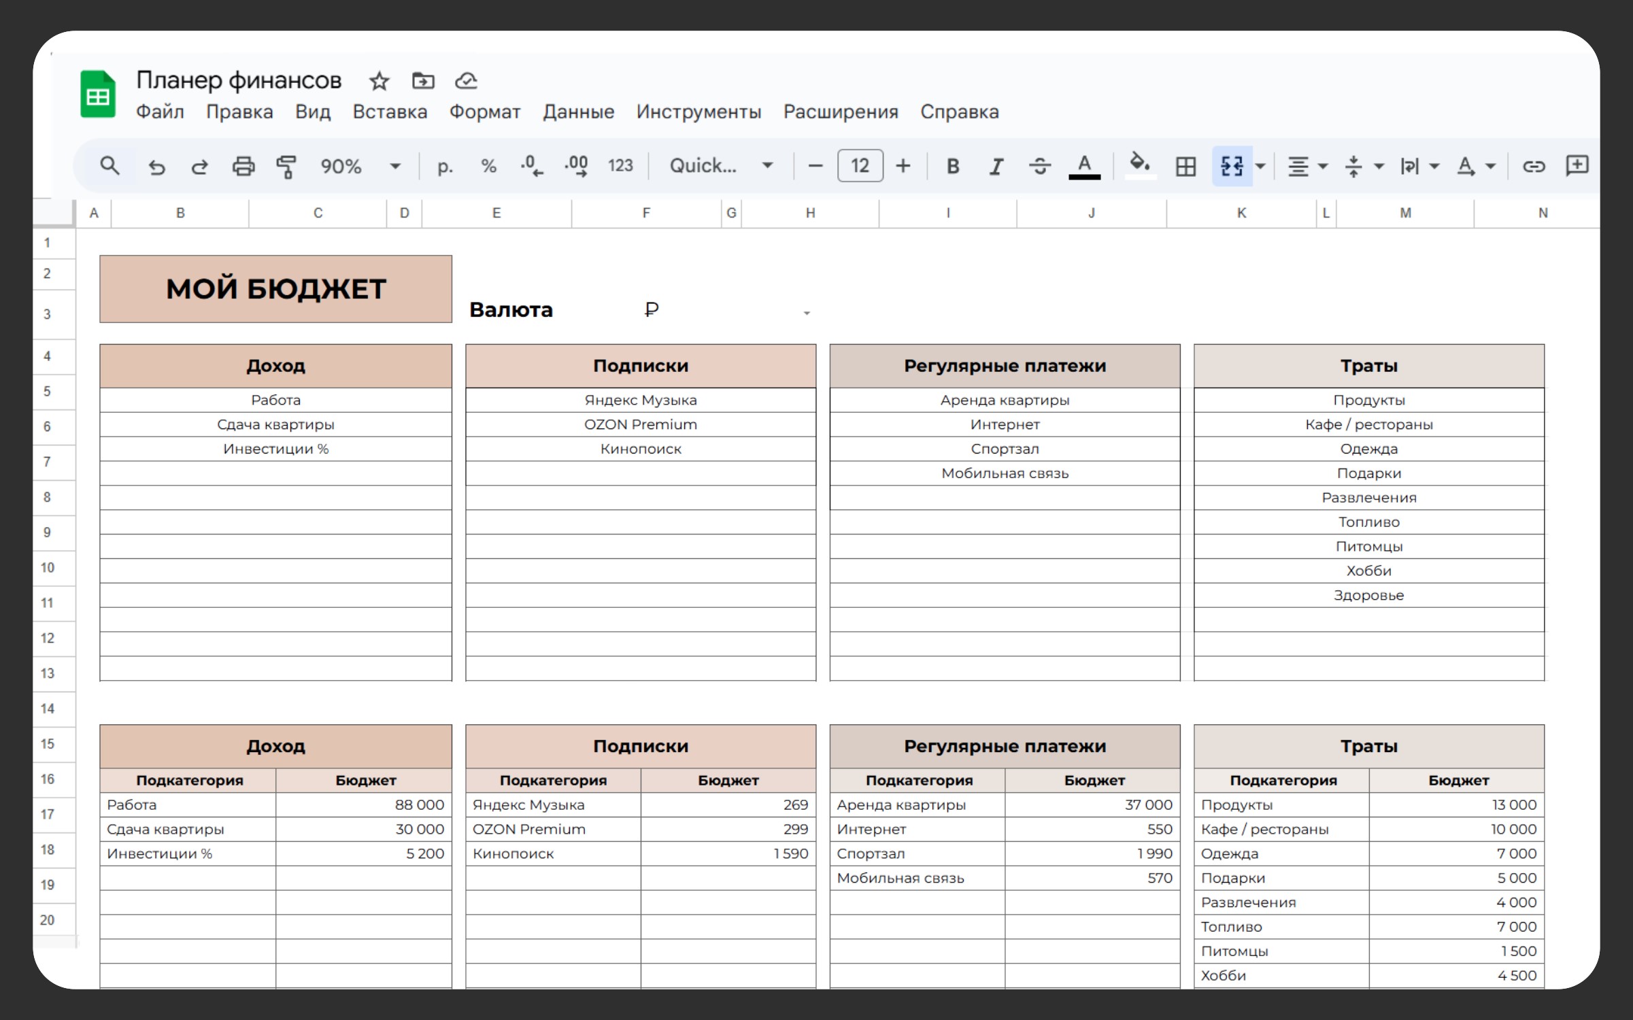This screenshot has height=1020, width=1633.
Task: Open the Вид menu
Action: point(313,112)
